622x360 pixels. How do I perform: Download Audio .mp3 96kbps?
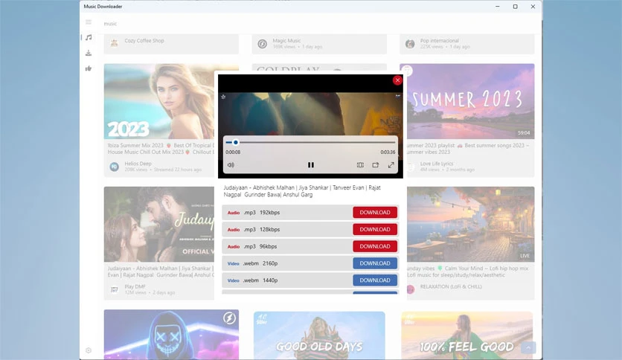pos(375,246)
